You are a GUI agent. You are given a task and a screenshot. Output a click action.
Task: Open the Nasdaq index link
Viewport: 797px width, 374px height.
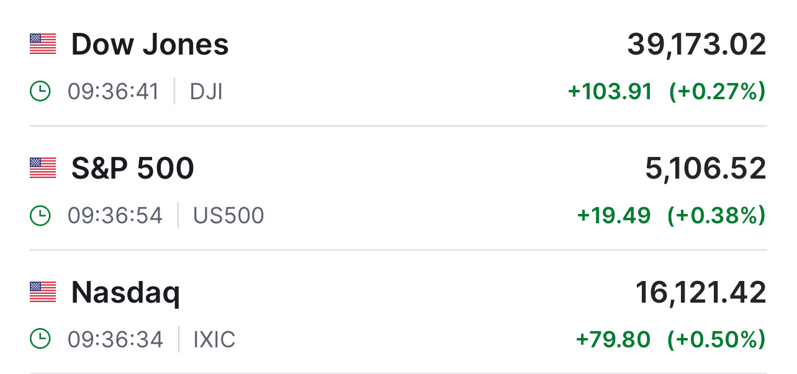point(125,293)
